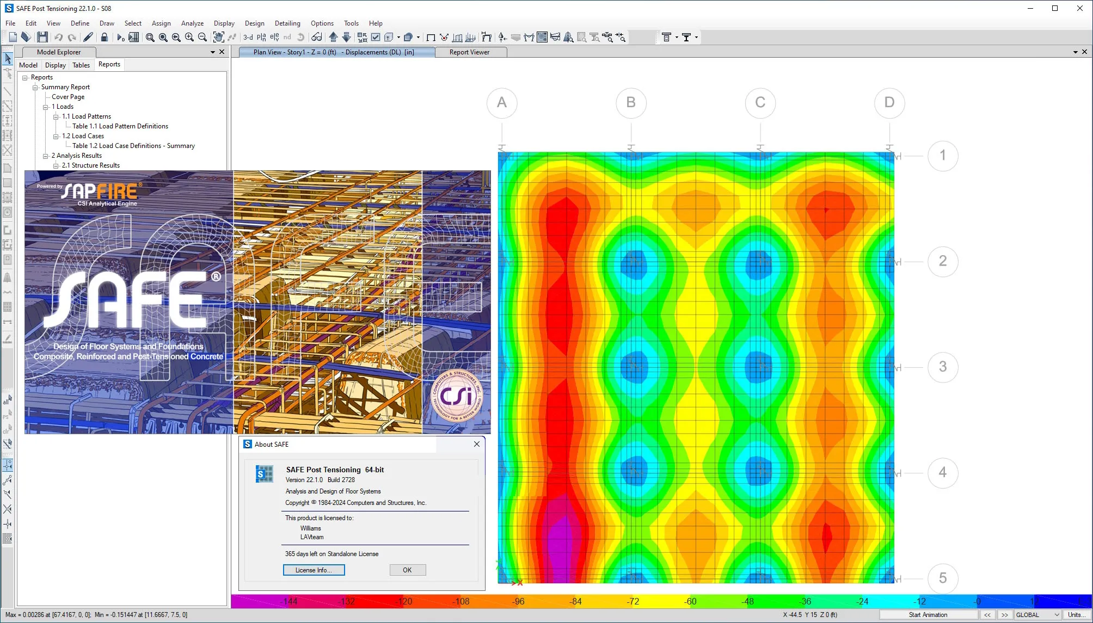Open the GLOBAL coordinate system dropdown

pos(1037,615)
